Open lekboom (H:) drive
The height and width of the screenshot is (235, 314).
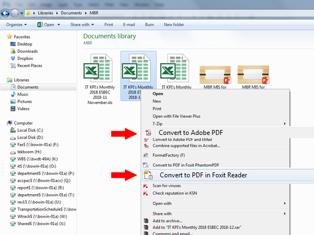(x=26, y=152)
